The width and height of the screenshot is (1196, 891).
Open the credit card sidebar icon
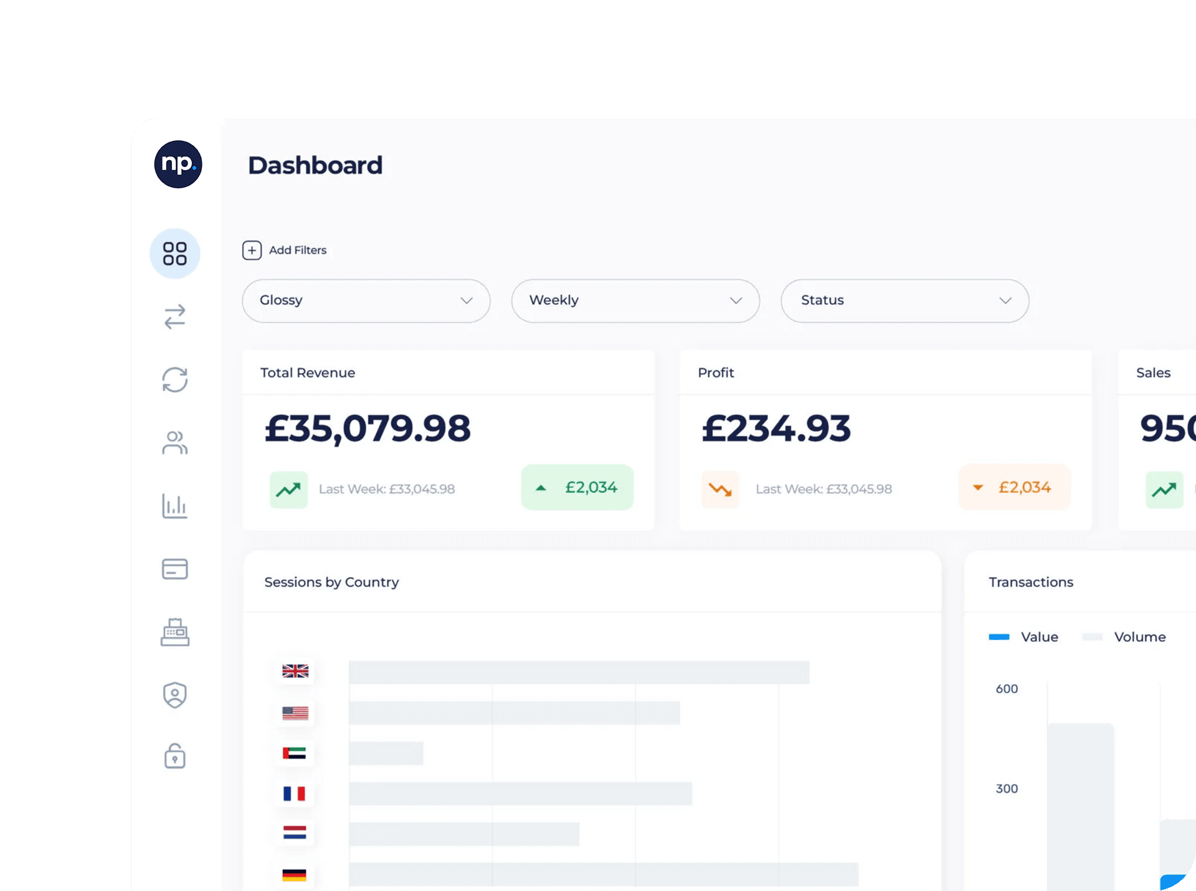[x=175, y=569]
